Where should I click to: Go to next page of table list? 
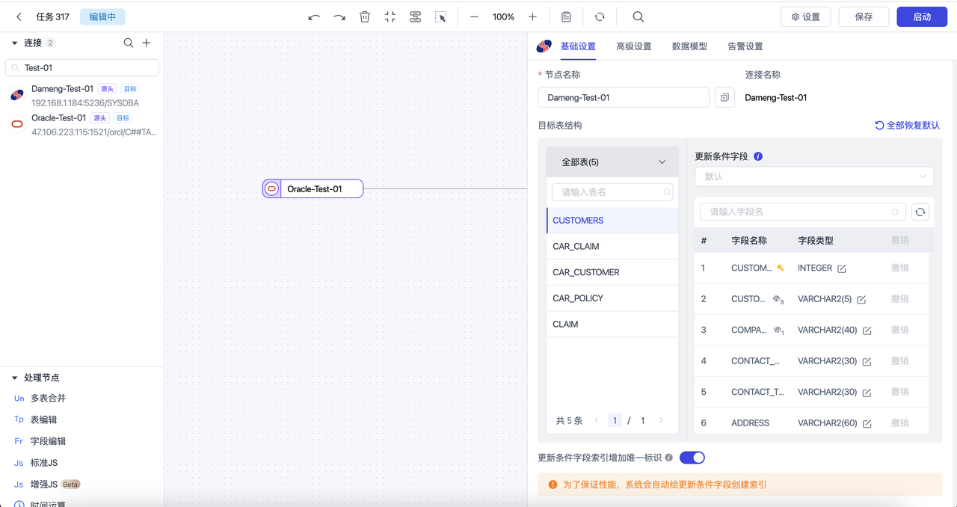point(661,420)
